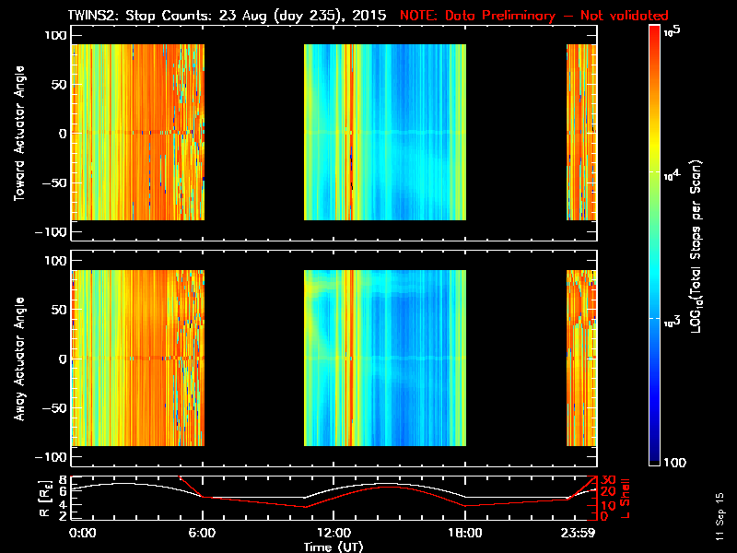Click the Time (UT) axis title
The image size is (737, 553).
coord(333,547)
